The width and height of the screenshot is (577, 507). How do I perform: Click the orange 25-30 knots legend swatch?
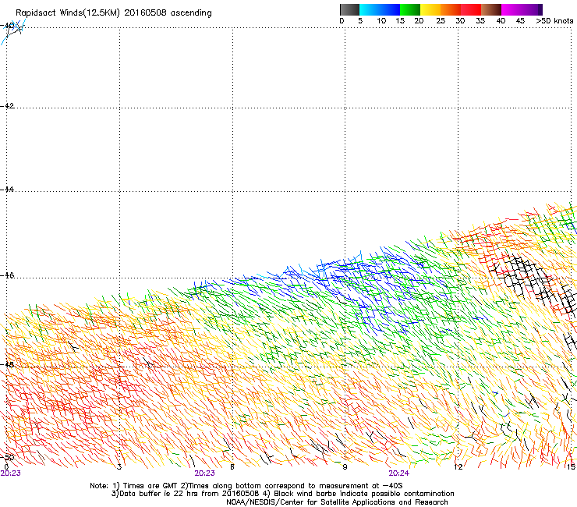(451, 9)
